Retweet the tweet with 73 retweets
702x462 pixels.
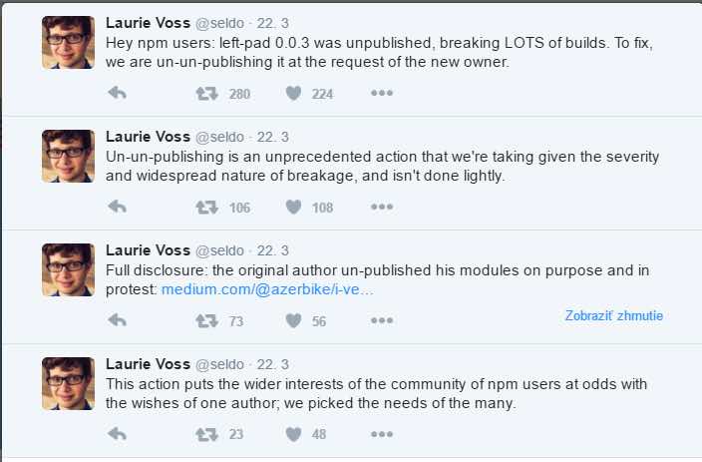(x=206, y=320)
